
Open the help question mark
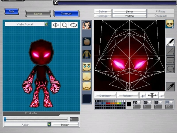click(56, 2)
